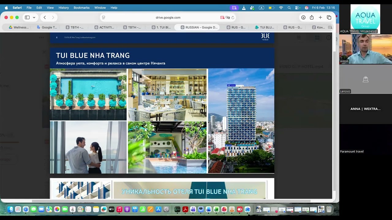
Task: Switch to the ACTIVITI... tab
Action: pos(104,27)
